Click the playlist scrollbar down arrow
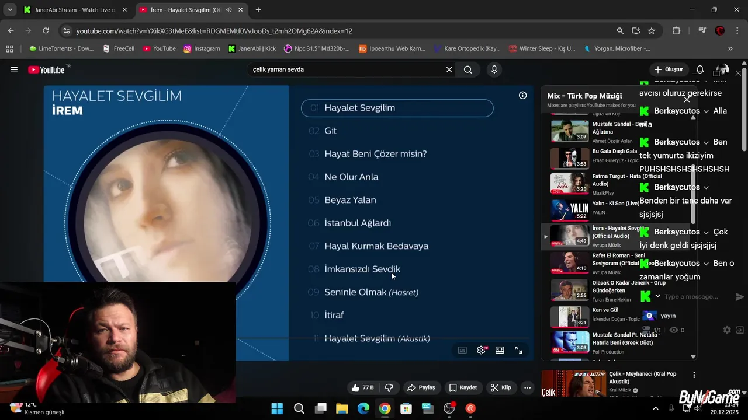This screenshot has width=748, height=420. coord(693,356)
